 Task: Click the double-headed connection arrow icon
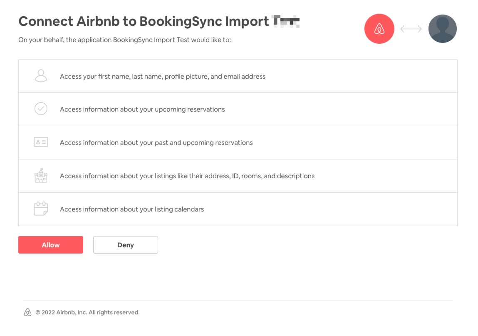[x=411, y=29]
